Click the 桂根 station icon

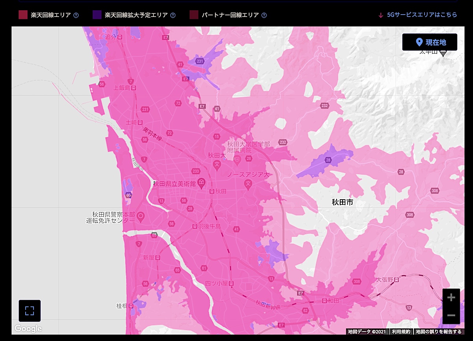130,306
